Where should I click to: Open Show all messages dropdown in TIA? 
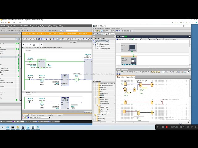[x=49, y=118]
